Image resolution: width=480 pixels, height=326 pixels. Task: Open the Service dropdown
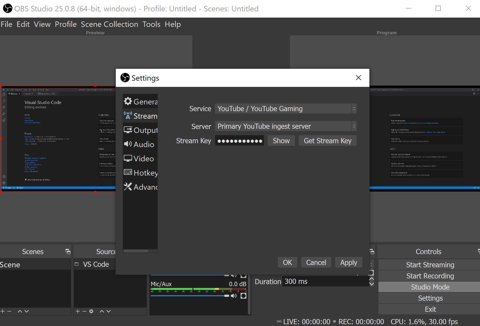click(285, 109)
